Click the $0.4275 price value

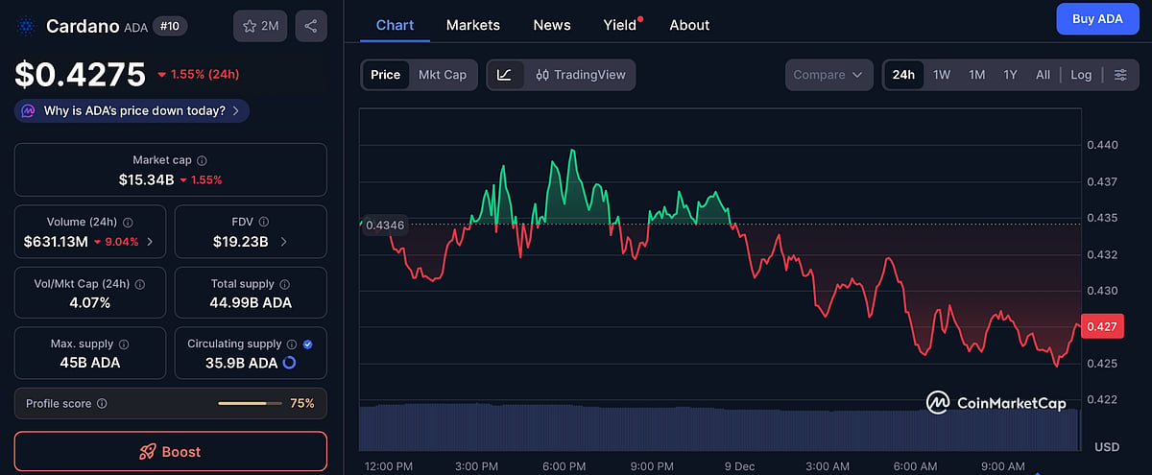(81, 75)
